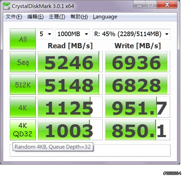Start the Seq benchmark test
183x176 pixels.
[23, 62]
